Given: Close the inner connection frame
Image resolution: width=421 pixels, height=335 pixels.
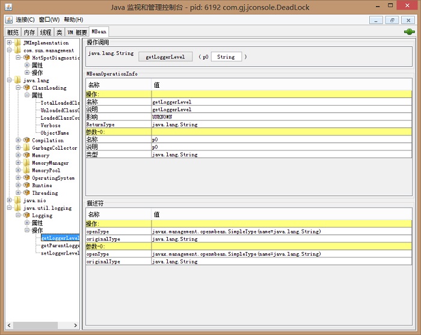Looking at the screenshot, I should pos(408,20).
